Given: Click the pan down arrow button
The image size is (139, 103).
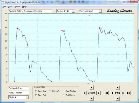Looking at the screenshot, I should pos(118,98).
